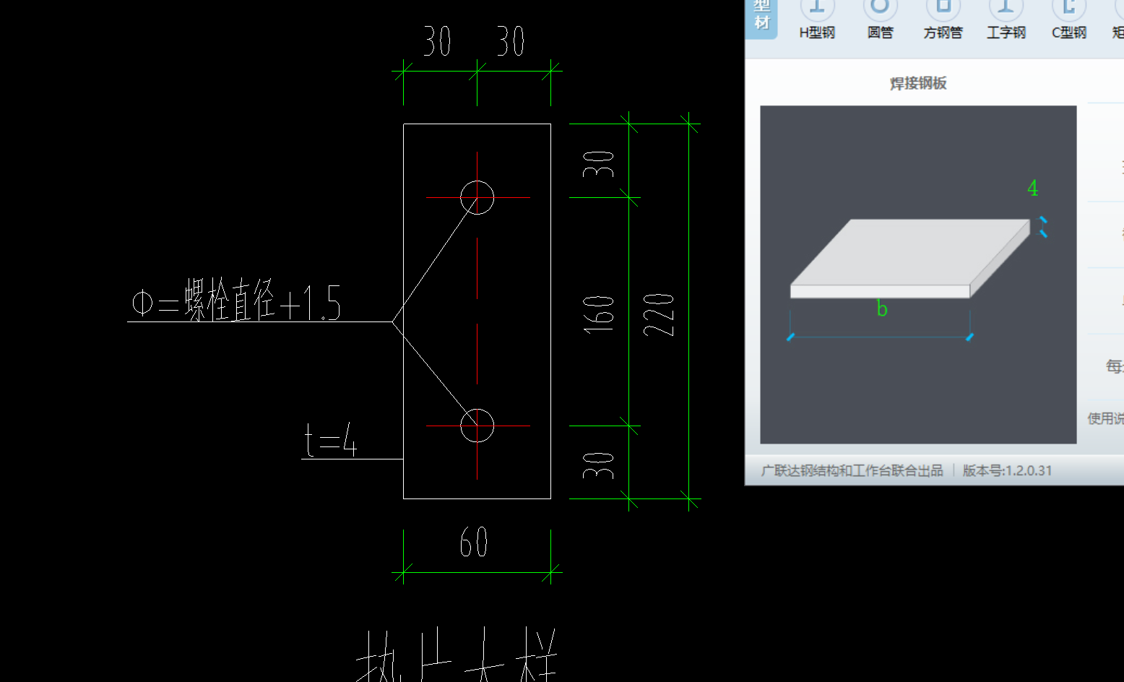
Task: Click the lower vertical 30 dimension
Action: coord(599,466)
